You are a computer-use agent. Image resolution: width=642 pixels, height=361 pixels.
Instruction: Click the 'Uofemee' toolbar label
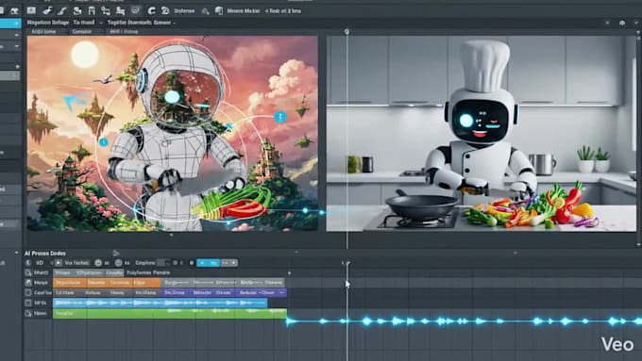tap(184, 11)
